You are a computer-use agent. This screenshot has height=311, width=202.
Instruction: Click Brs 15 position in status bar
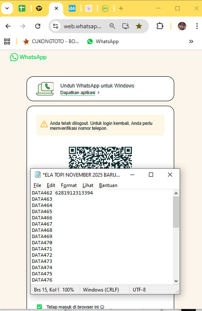click(46, 290)
